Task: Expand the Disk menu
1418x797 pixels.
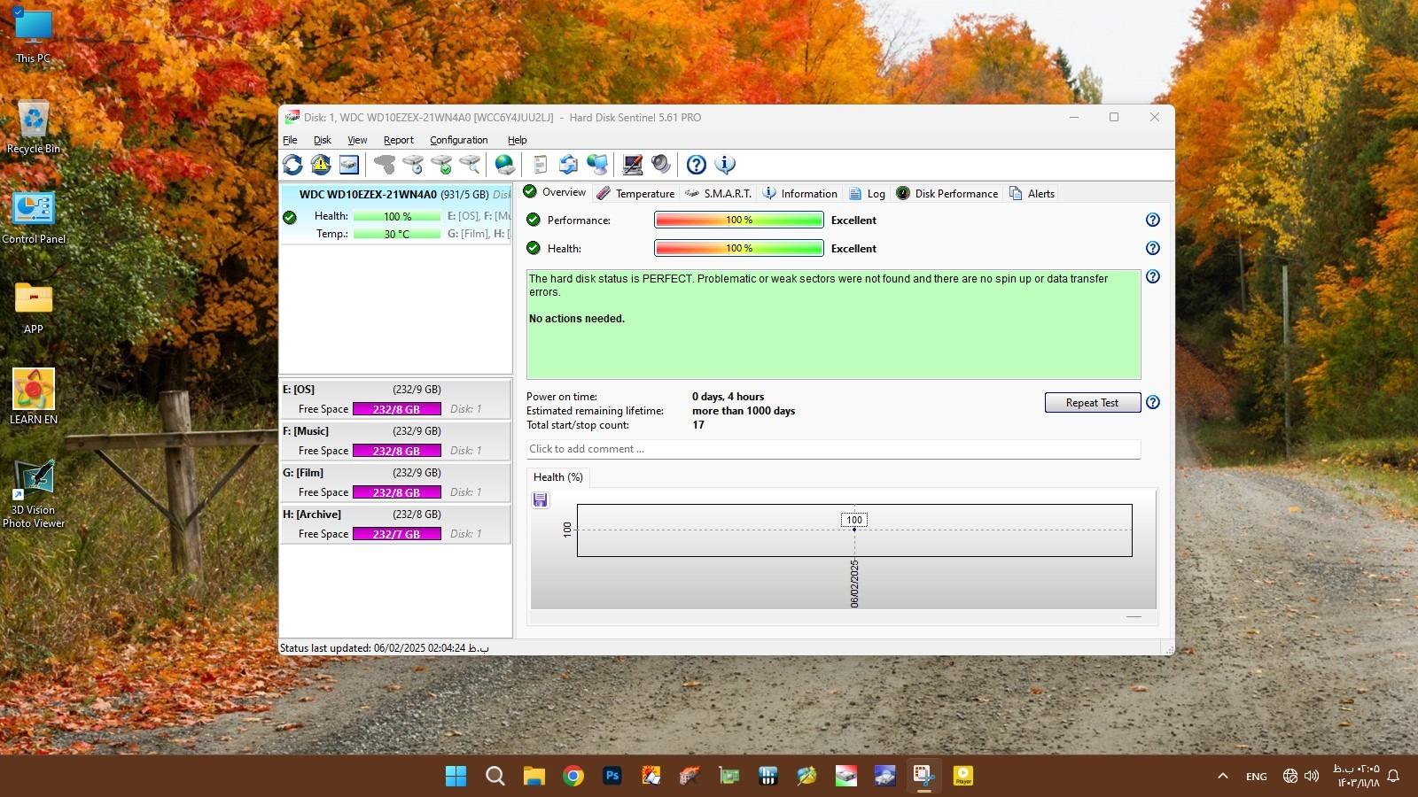Action: coord(322,140)
